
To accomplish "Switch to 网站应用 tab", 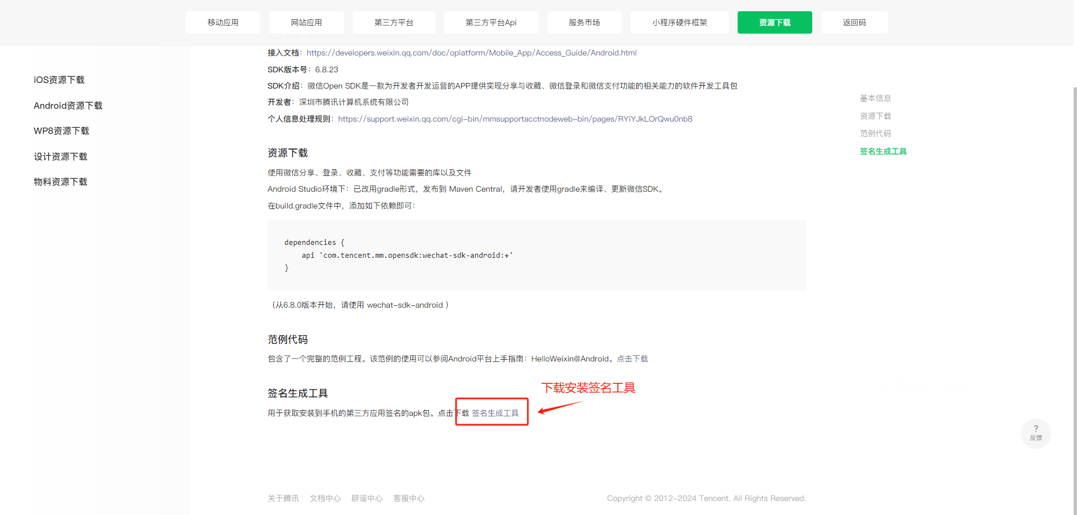I will point(306,22).
